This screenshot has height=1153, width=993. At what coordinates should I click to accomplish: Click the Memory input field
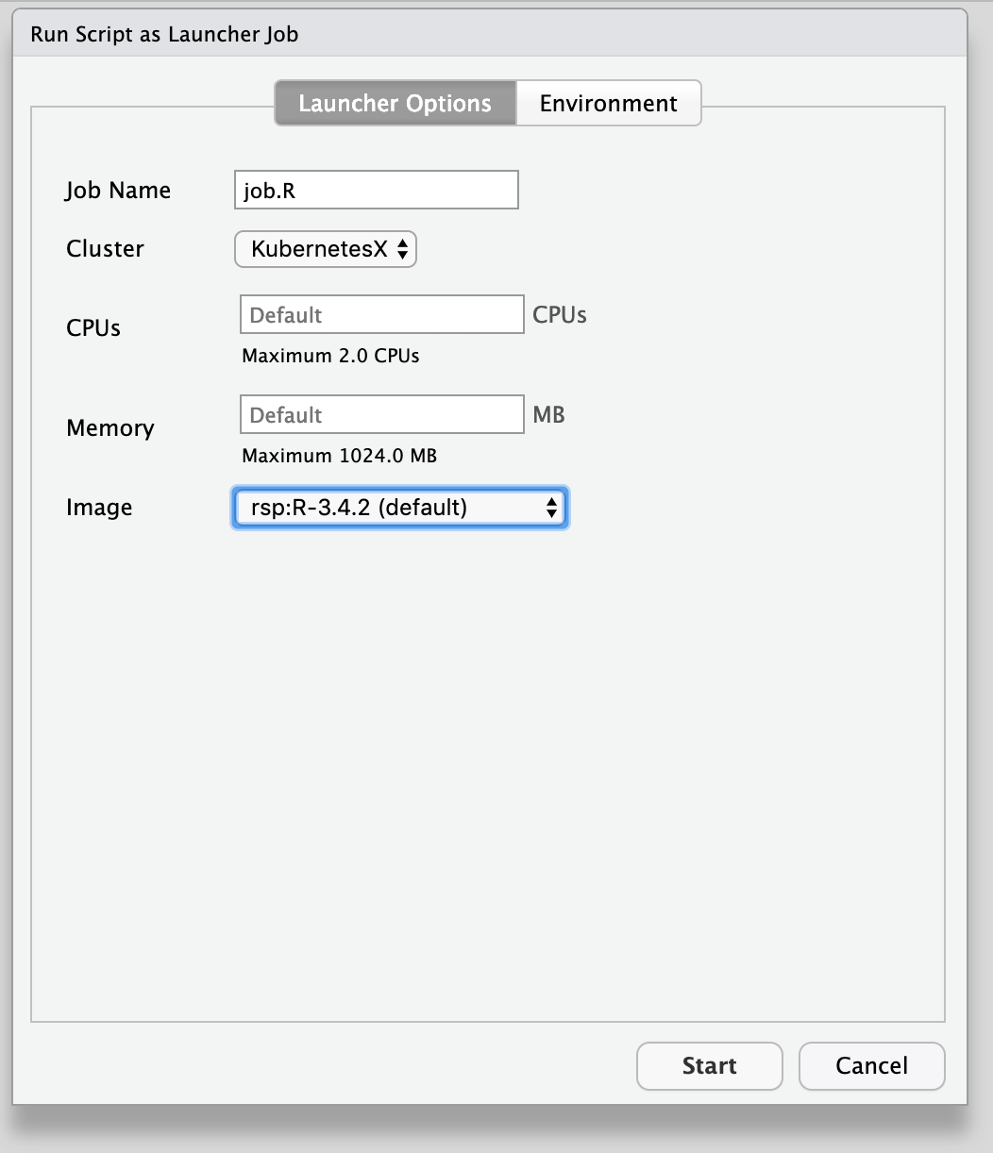point(381,414)
